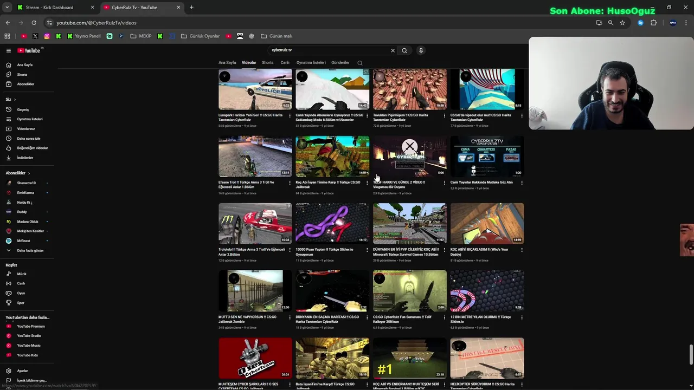Open Müzik in Keşfet section
This screenshot has height=390, width=694.
(22, 274)
